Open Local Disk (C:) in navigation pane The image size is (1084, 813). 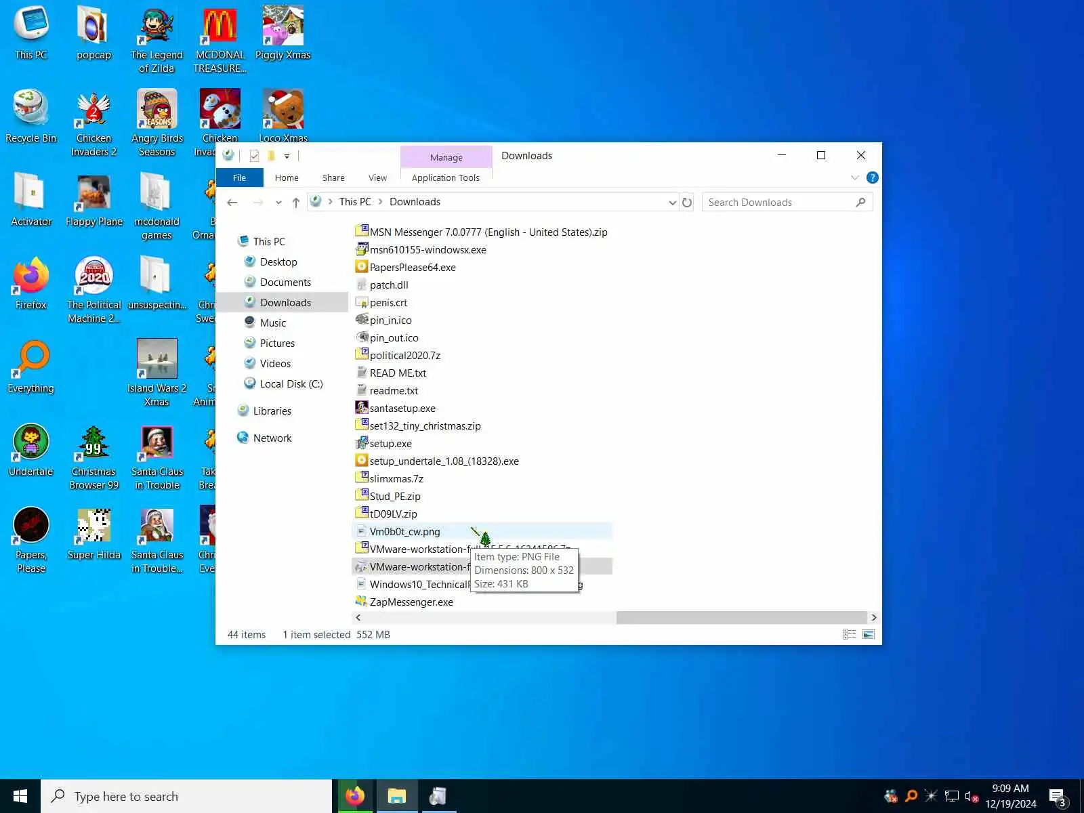[x=291, y=383]
